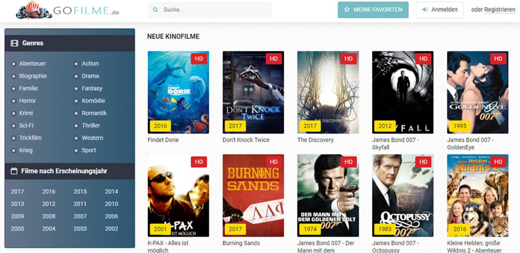Click the magnifier icon in search box
Screen dimensions: 520x253
click(x=156, y=10)
